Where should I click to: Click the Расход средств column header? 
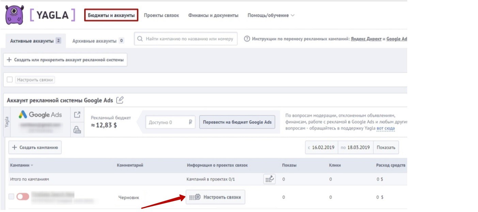391,165
